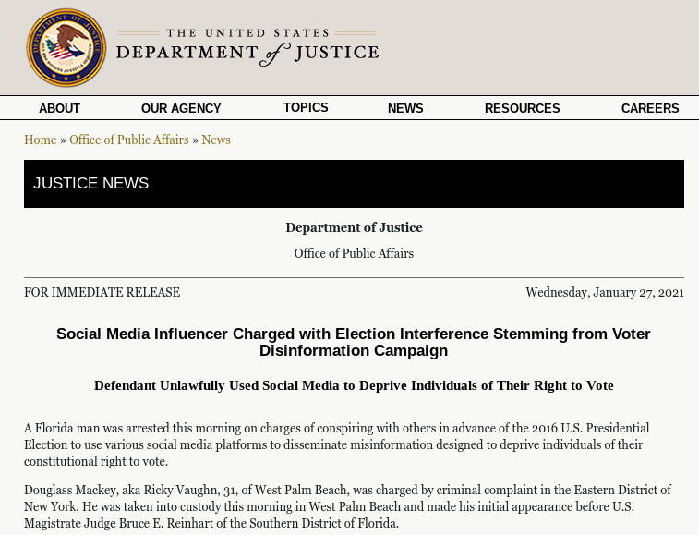Image resolution: width=699 pixels, height=535 pixels.
Task: Click the FOR IMMEDIATE RELEASE label
Action: click(x=102, y=292)
